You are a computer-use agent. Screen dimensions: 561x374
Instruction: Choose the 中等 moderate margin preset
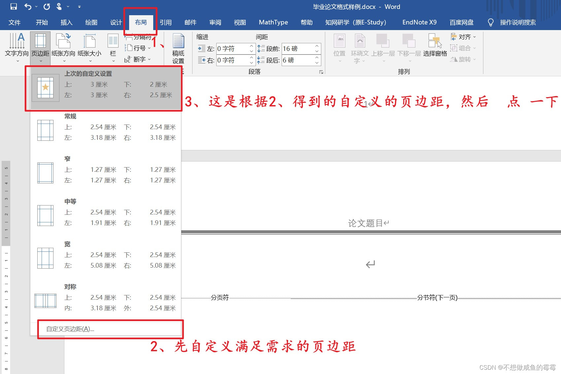click(x=106, y=216)
